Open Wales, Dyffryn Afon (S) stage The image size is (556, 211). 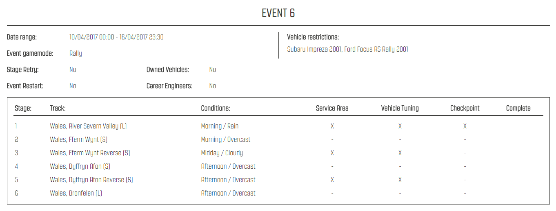(x=80, y=166)
